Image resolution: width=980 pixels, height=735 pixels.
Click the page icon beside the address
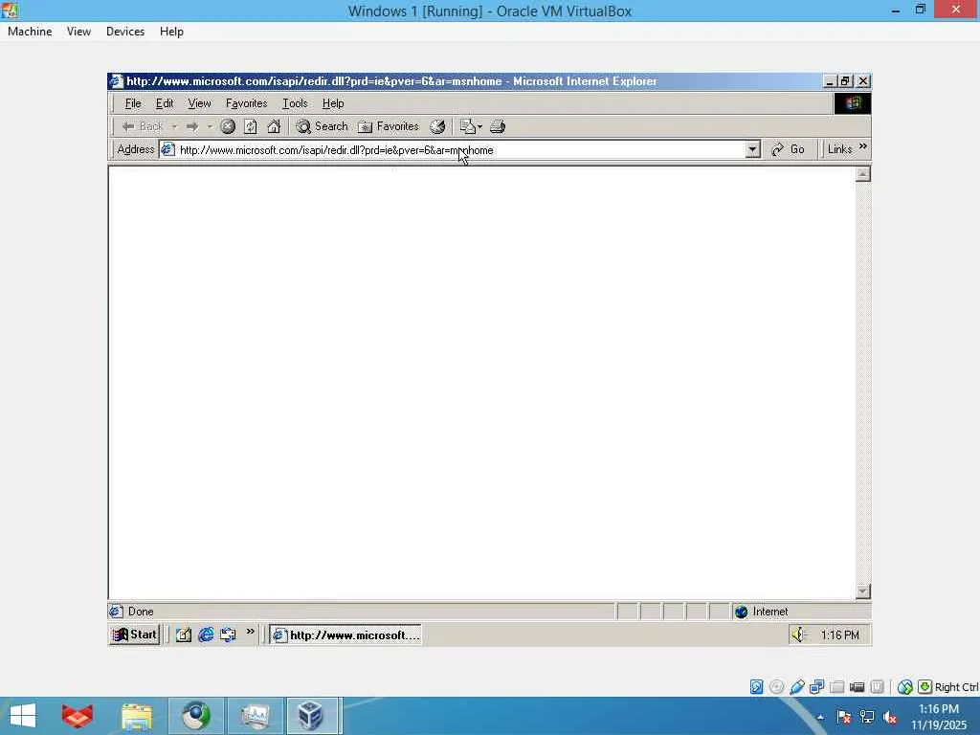coord(167,149)
